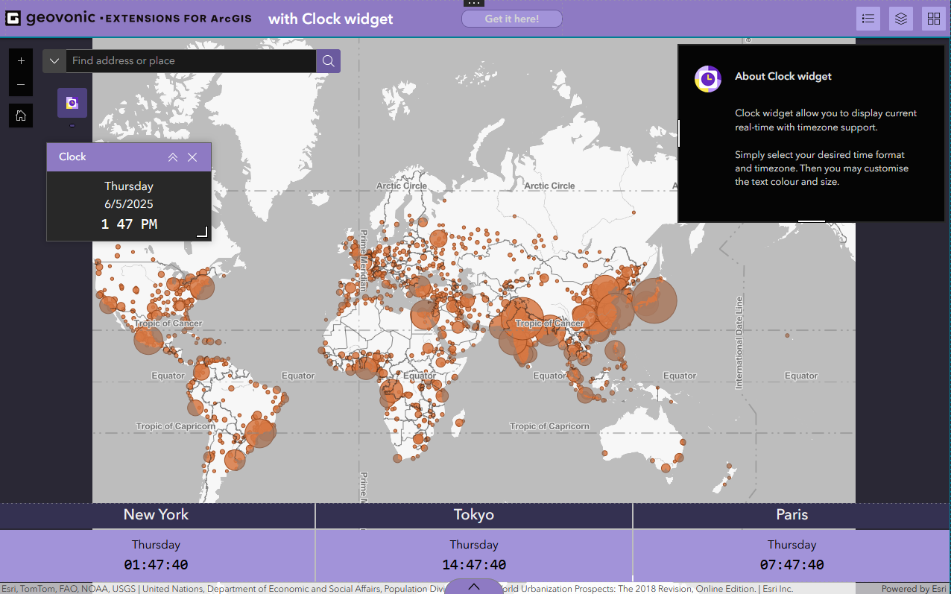Click Thursday in the Clock panel
Screen dimensions: 951x594
129,186
